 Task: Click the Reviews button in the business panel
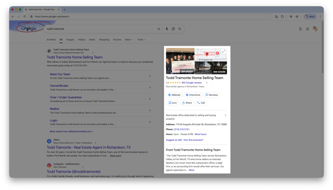[212, 95]
